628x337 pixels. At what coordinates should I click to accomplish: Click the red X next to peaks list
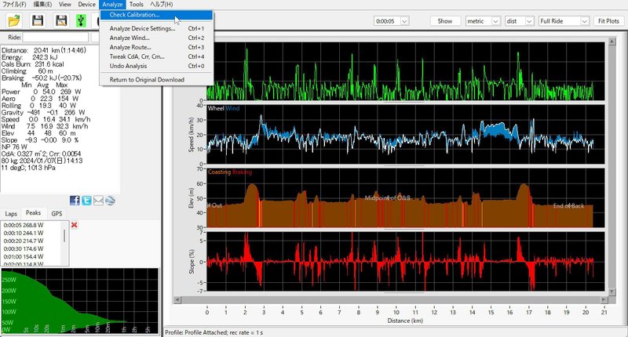coord(74,225)
